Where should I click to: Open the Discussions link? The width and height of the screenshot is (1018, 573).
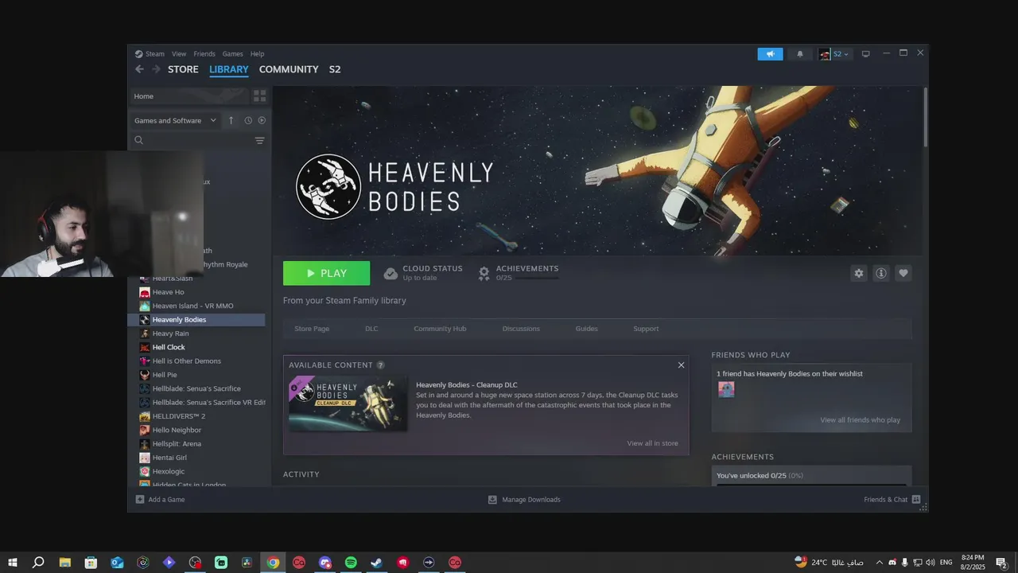pyautogui.click(x=521, y=329)
